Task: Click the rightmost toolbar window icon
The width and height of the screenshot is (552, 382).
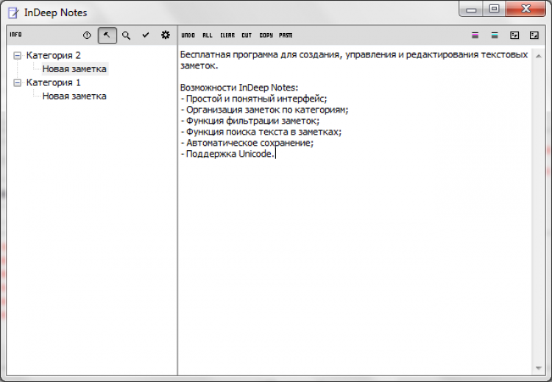Action: [534, 35]
